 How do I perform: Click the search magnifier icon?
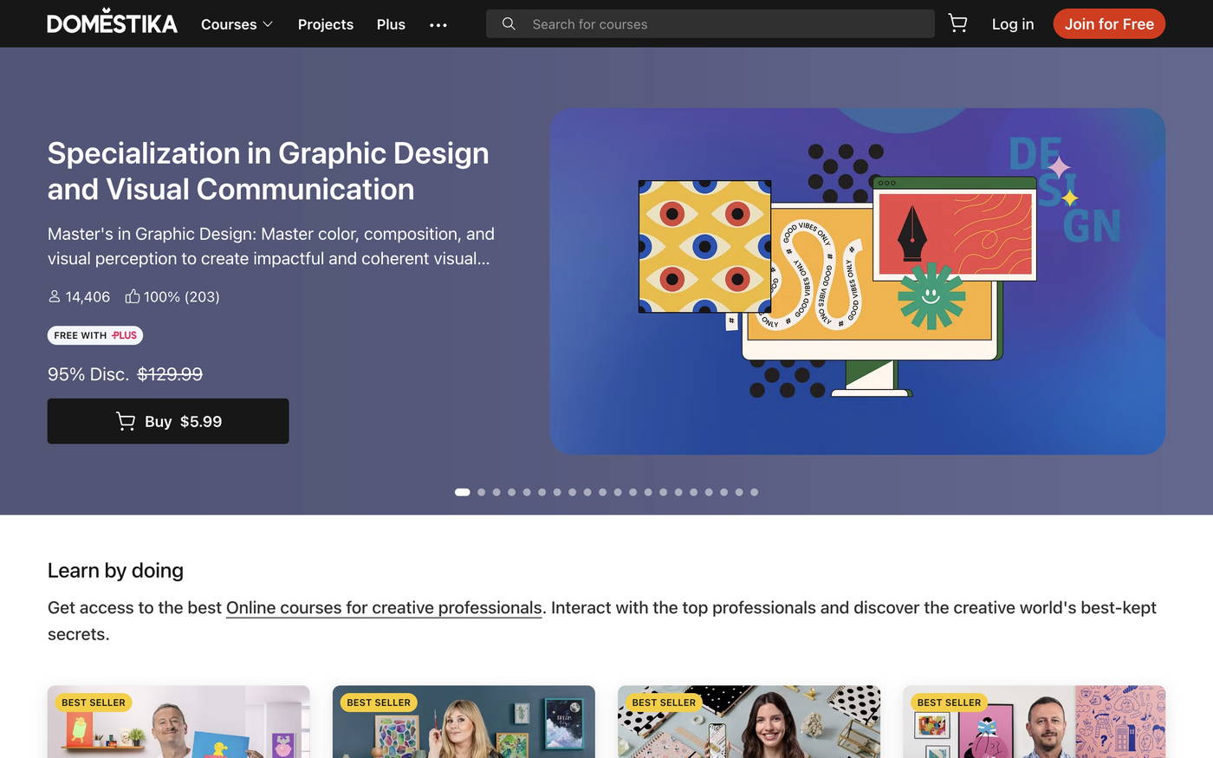pyautogui.click(x=509, y=24)
